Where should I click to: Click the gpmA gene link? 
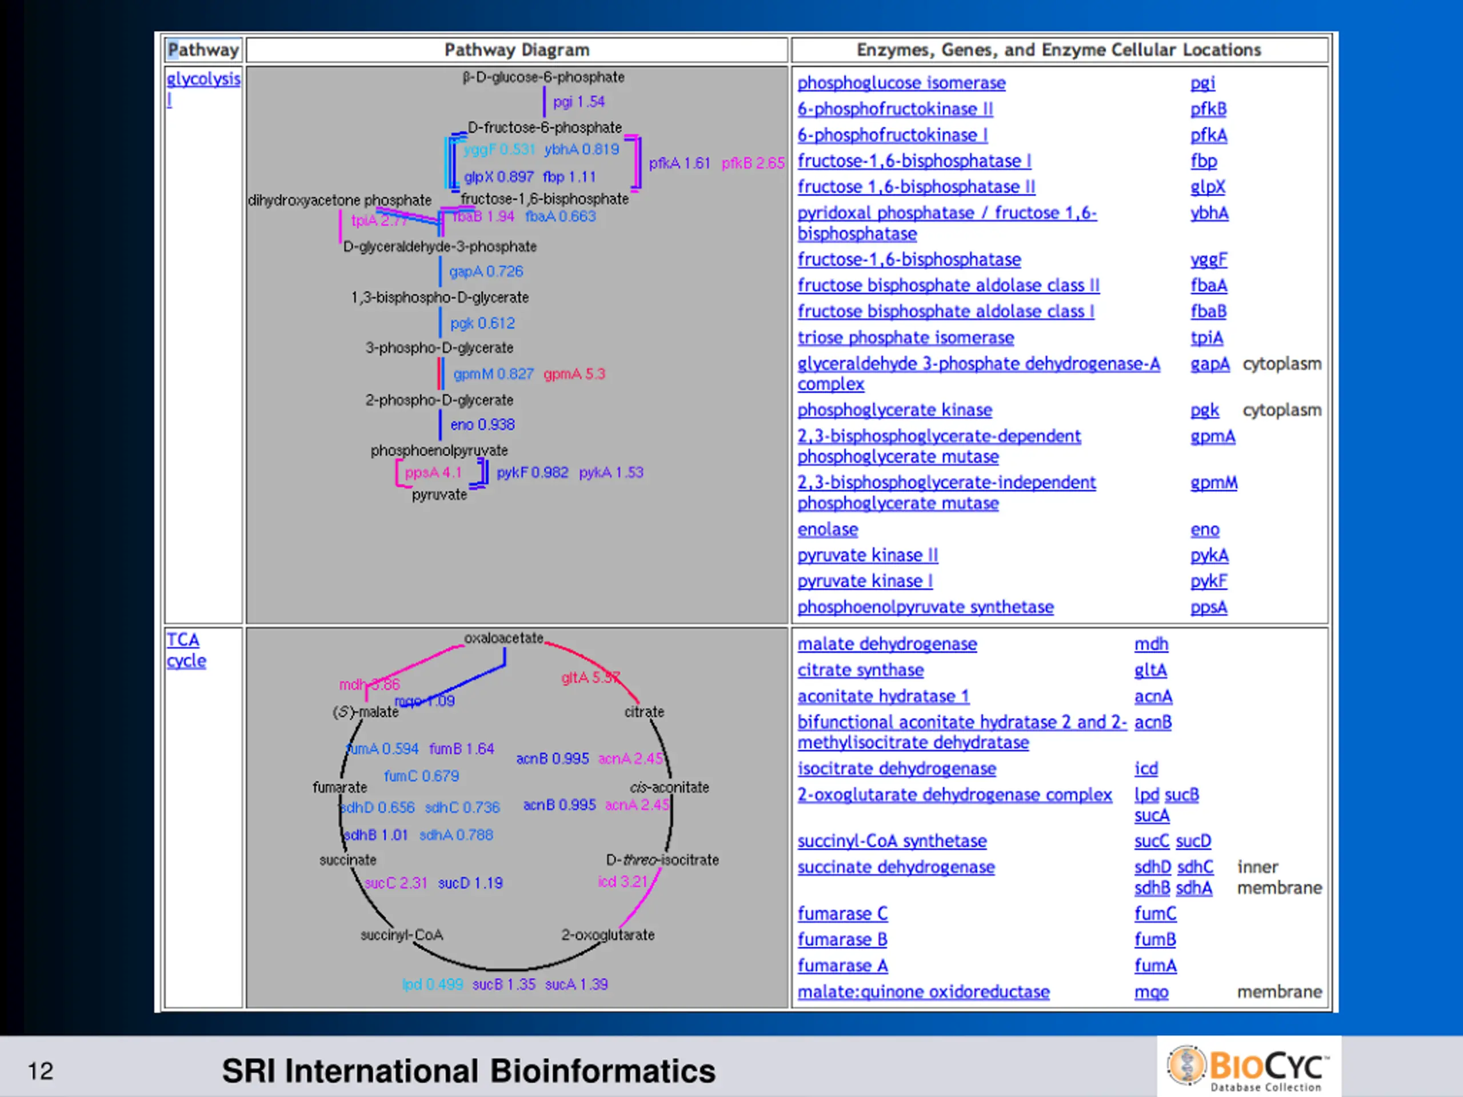(x=1212, y=437)
